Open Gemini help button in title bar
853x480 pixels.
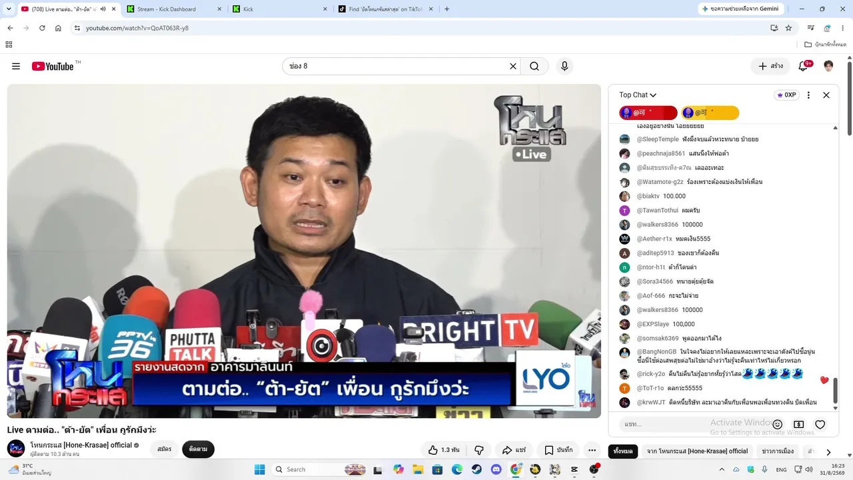[740, 9]
